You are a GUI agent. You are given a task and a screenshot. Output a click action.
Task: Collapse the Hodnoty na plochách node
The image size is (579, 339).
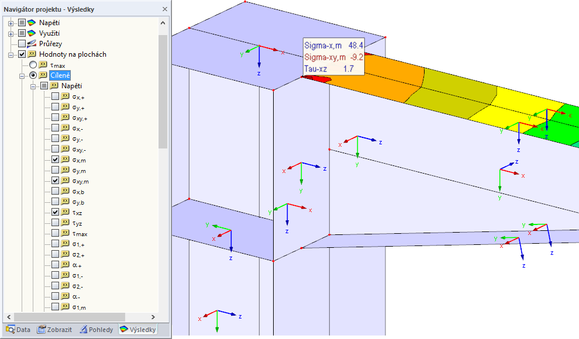click(11, 54)
